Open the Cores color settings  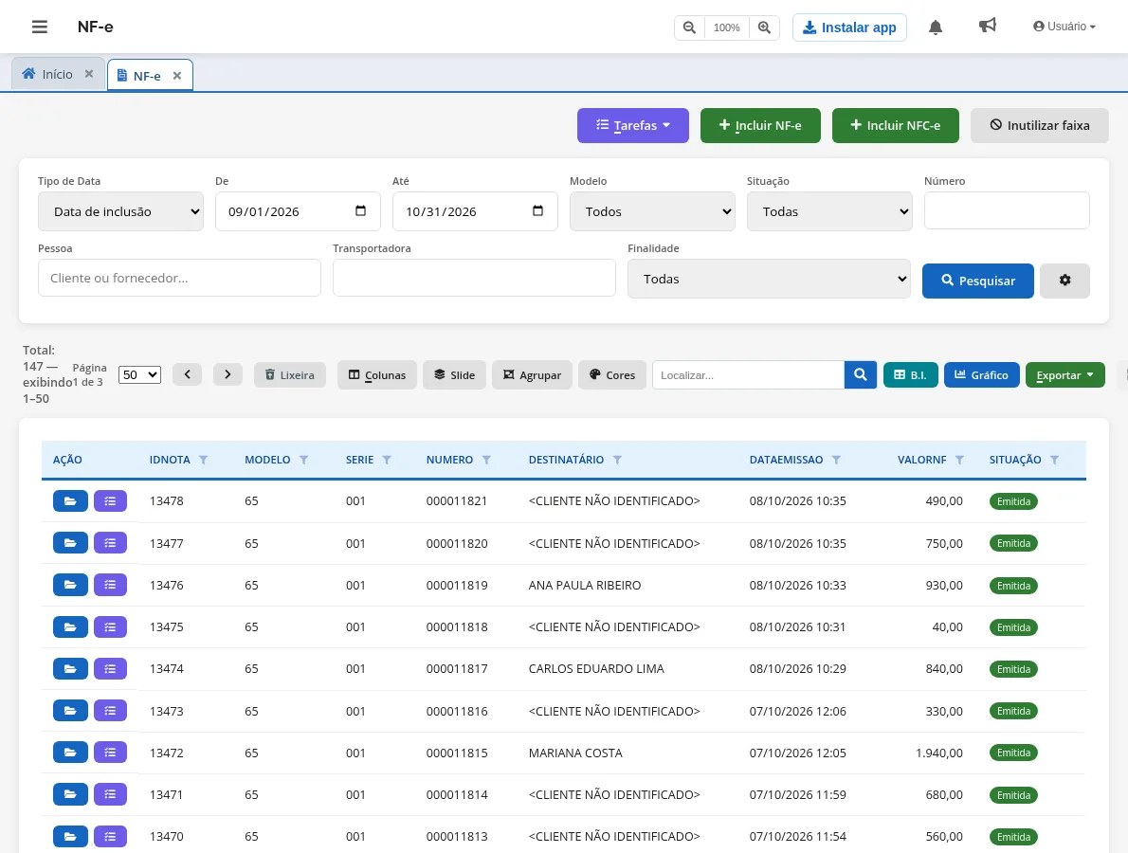[x=612, y=374]
